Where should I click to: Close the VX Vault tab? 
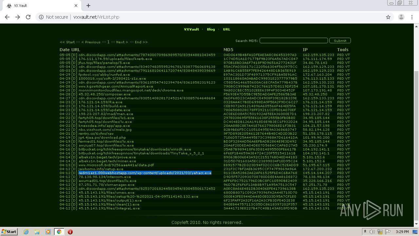click(x=76, y=6)
